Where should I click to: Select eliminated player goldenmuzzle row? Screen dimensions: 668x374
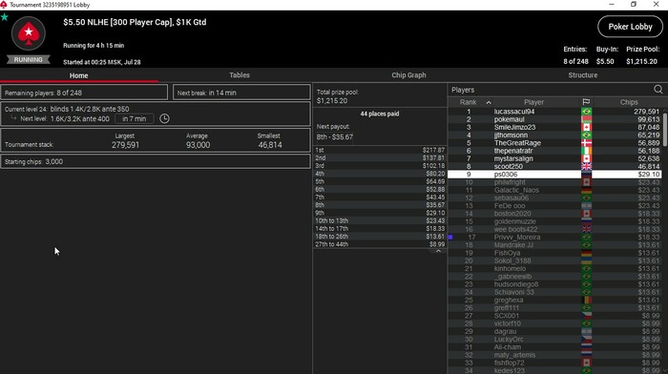click(x=555, y=221)
